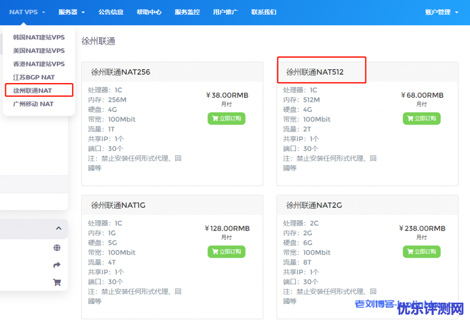Click the globe icon in left sidebar
This screenshot has height=321, width=470.
tap(57, 248)
